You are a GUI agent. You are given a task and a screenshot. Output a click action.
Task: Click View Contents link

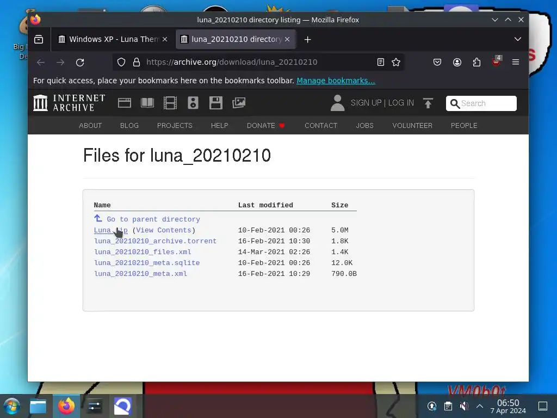point(164,230)
